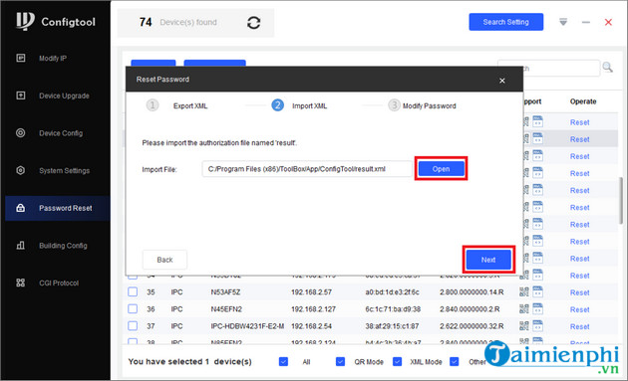Toggle the XML Mode checkbox
The height and width of the screenshot is (381, 628).
tap(397, 362)
